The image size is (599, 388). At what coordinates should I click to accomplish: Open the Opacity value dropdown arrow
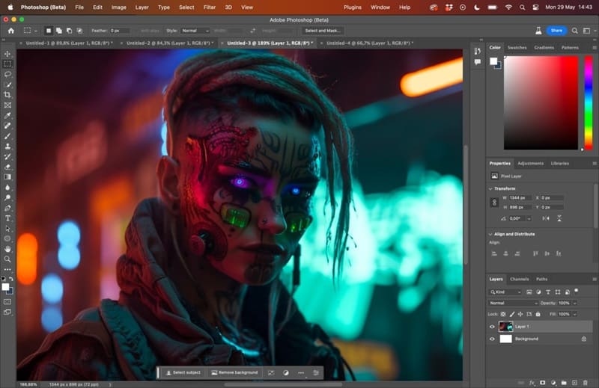[x=575, y=303]
